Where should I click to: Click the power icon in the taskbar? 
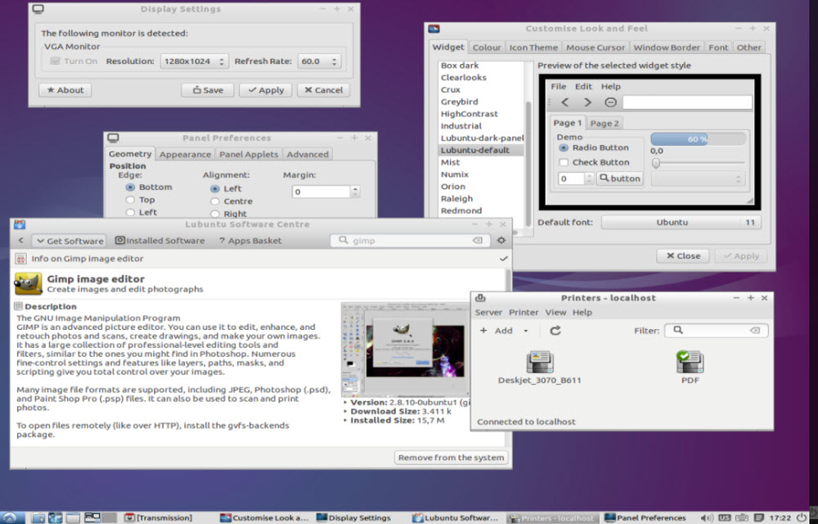click(x=802, y=517)
